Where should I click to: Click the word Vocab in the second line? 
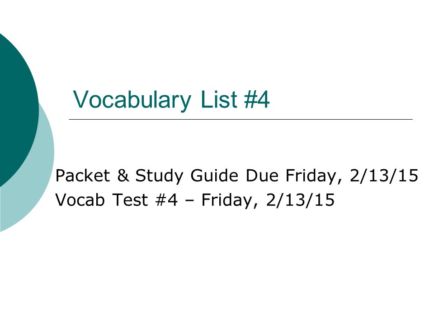click(80, 200)
